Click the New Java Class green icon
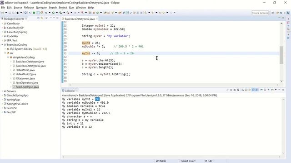 pyautogui.click(x=97, y=13)
